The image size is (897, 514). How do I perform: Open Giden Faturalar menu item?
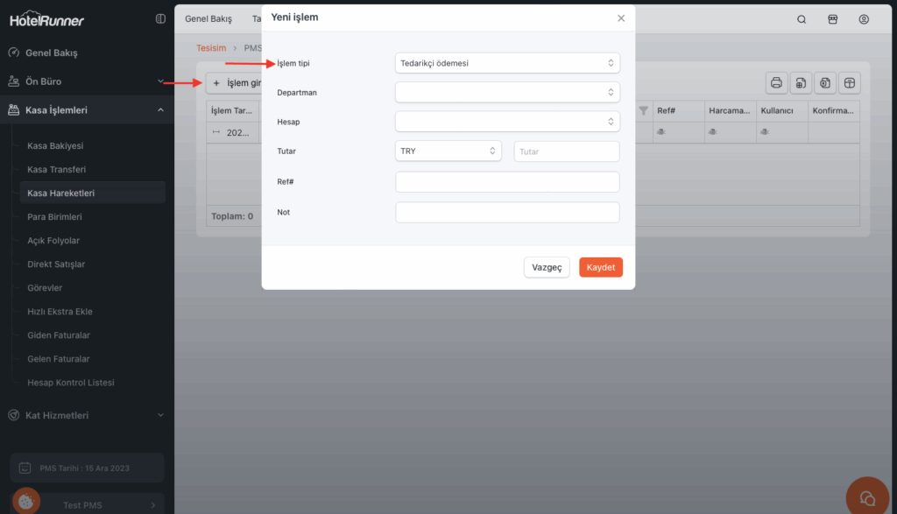pyautogui.click(x=59, y=335)
